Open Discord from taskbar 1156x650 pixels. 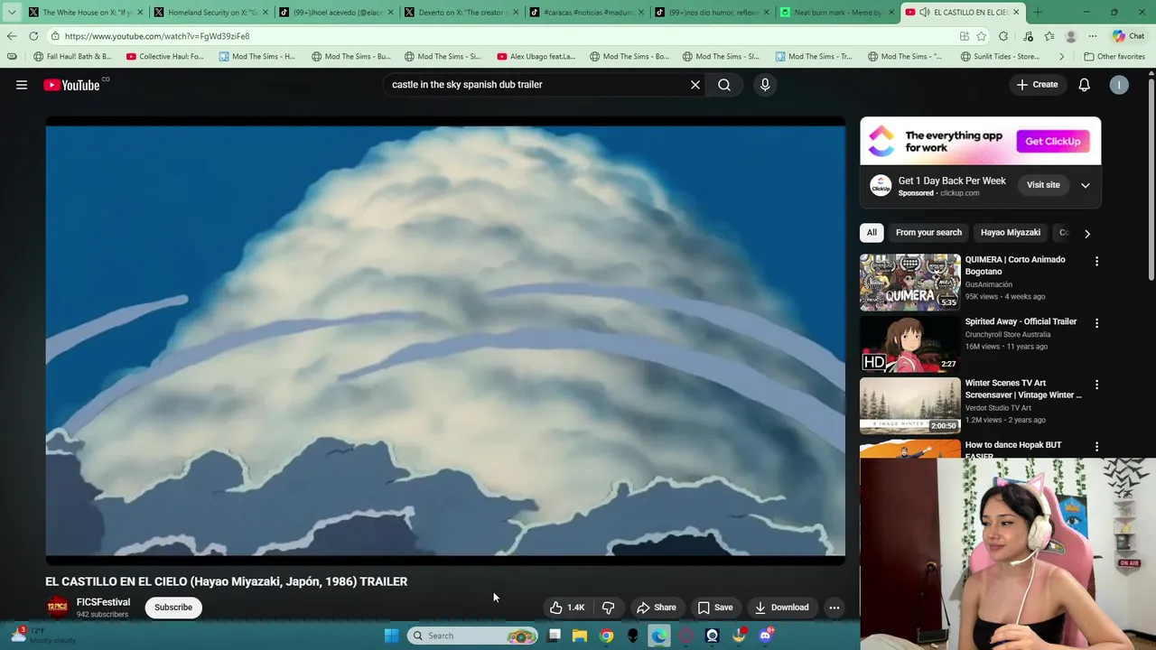point(765,636)
